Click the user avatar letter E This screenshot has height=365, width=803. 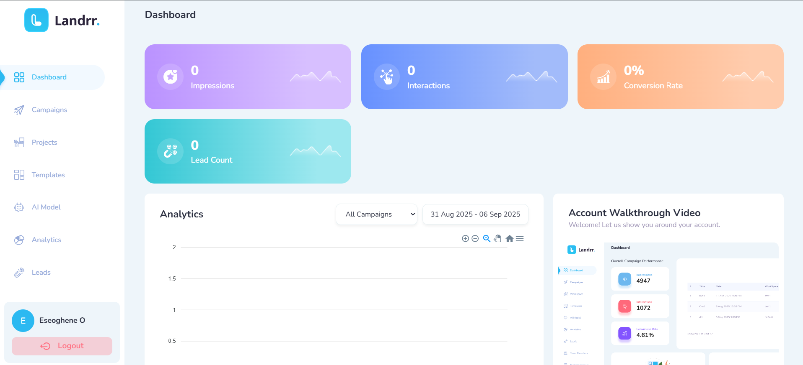[x=23, y=321]
